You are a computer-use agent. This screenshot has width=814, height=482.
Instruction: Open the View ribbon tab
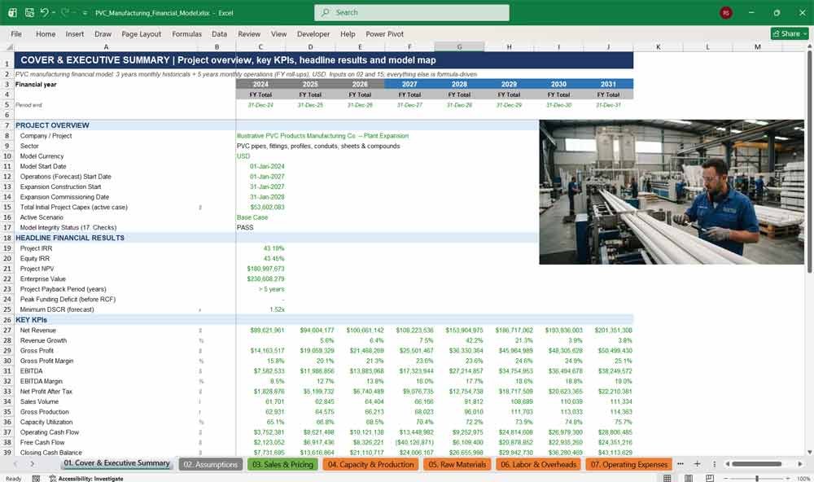278,33
